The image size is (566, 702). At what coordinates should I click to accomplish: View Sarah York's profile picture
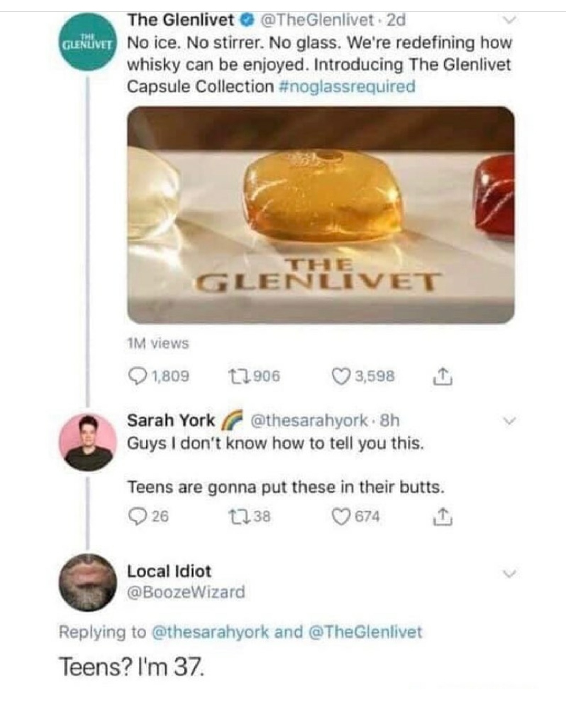click(x=88, y=441)
